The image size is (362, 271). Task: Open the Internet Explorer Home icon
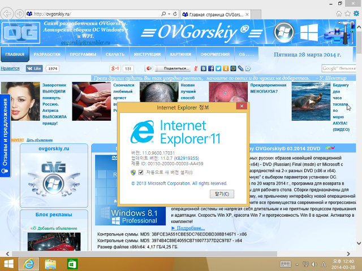coord(339,14)
